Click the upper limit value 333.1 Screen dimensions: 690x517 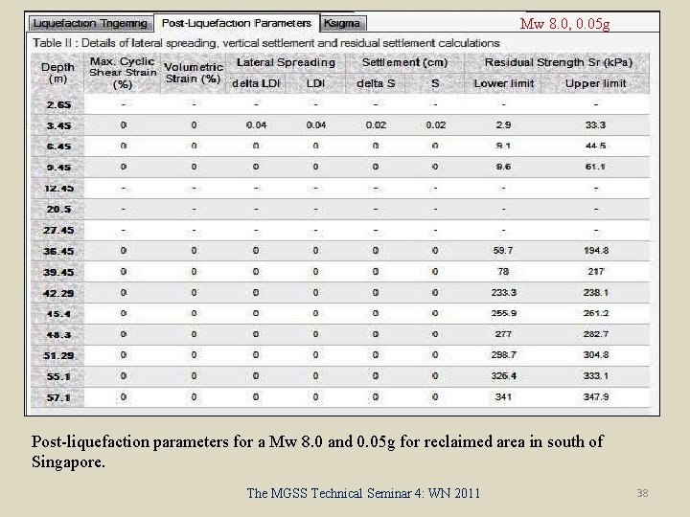(x=596, y=376)
